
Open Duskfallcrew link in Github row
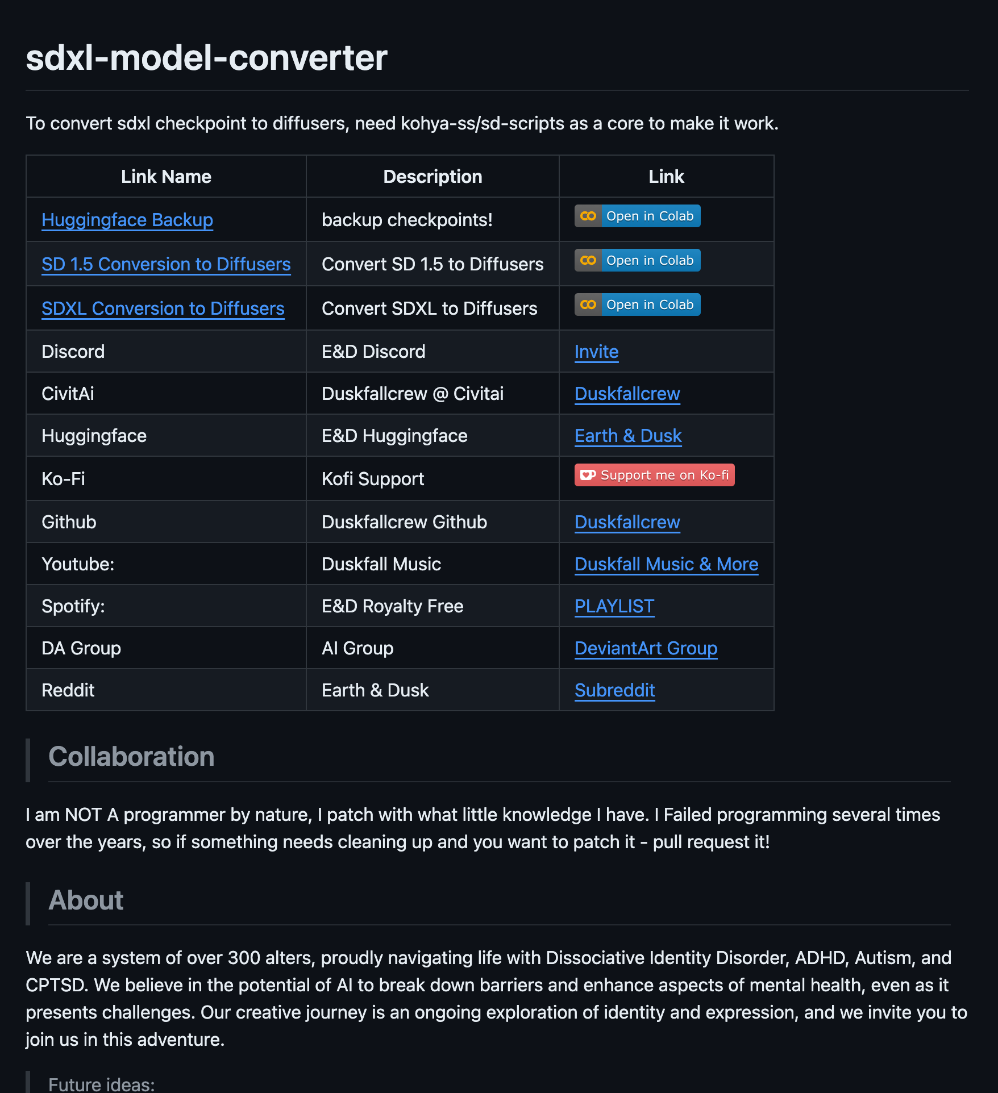point(627,522)
